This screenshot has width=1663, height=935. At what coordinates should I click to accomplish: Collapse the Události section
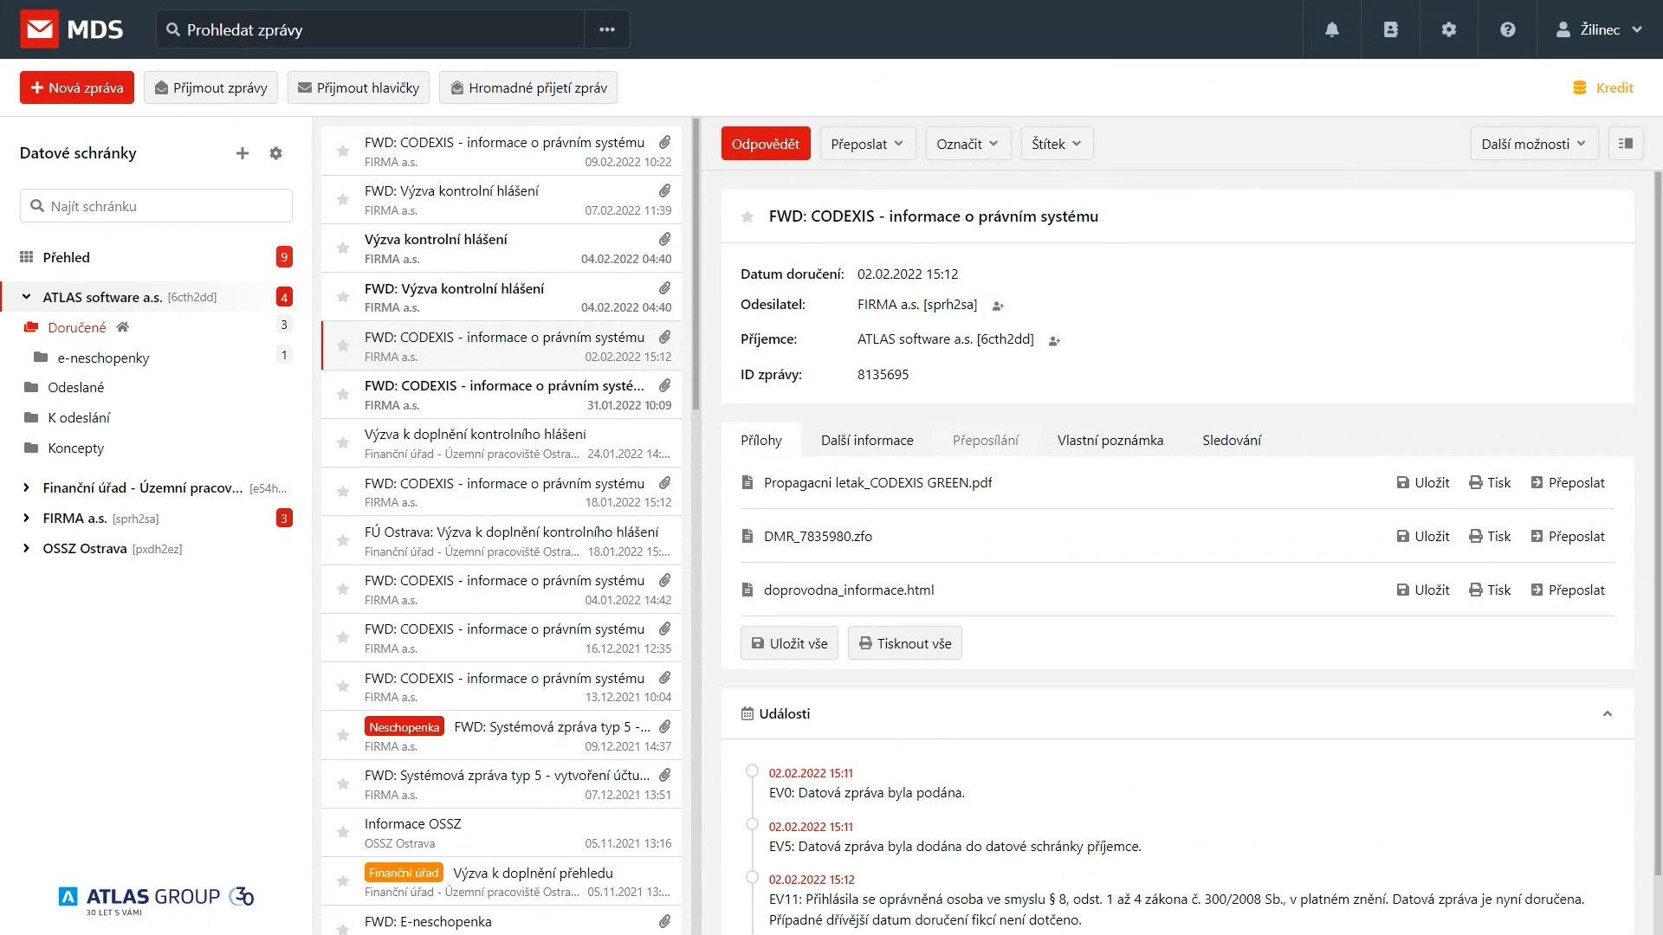tap(1608, 713)
